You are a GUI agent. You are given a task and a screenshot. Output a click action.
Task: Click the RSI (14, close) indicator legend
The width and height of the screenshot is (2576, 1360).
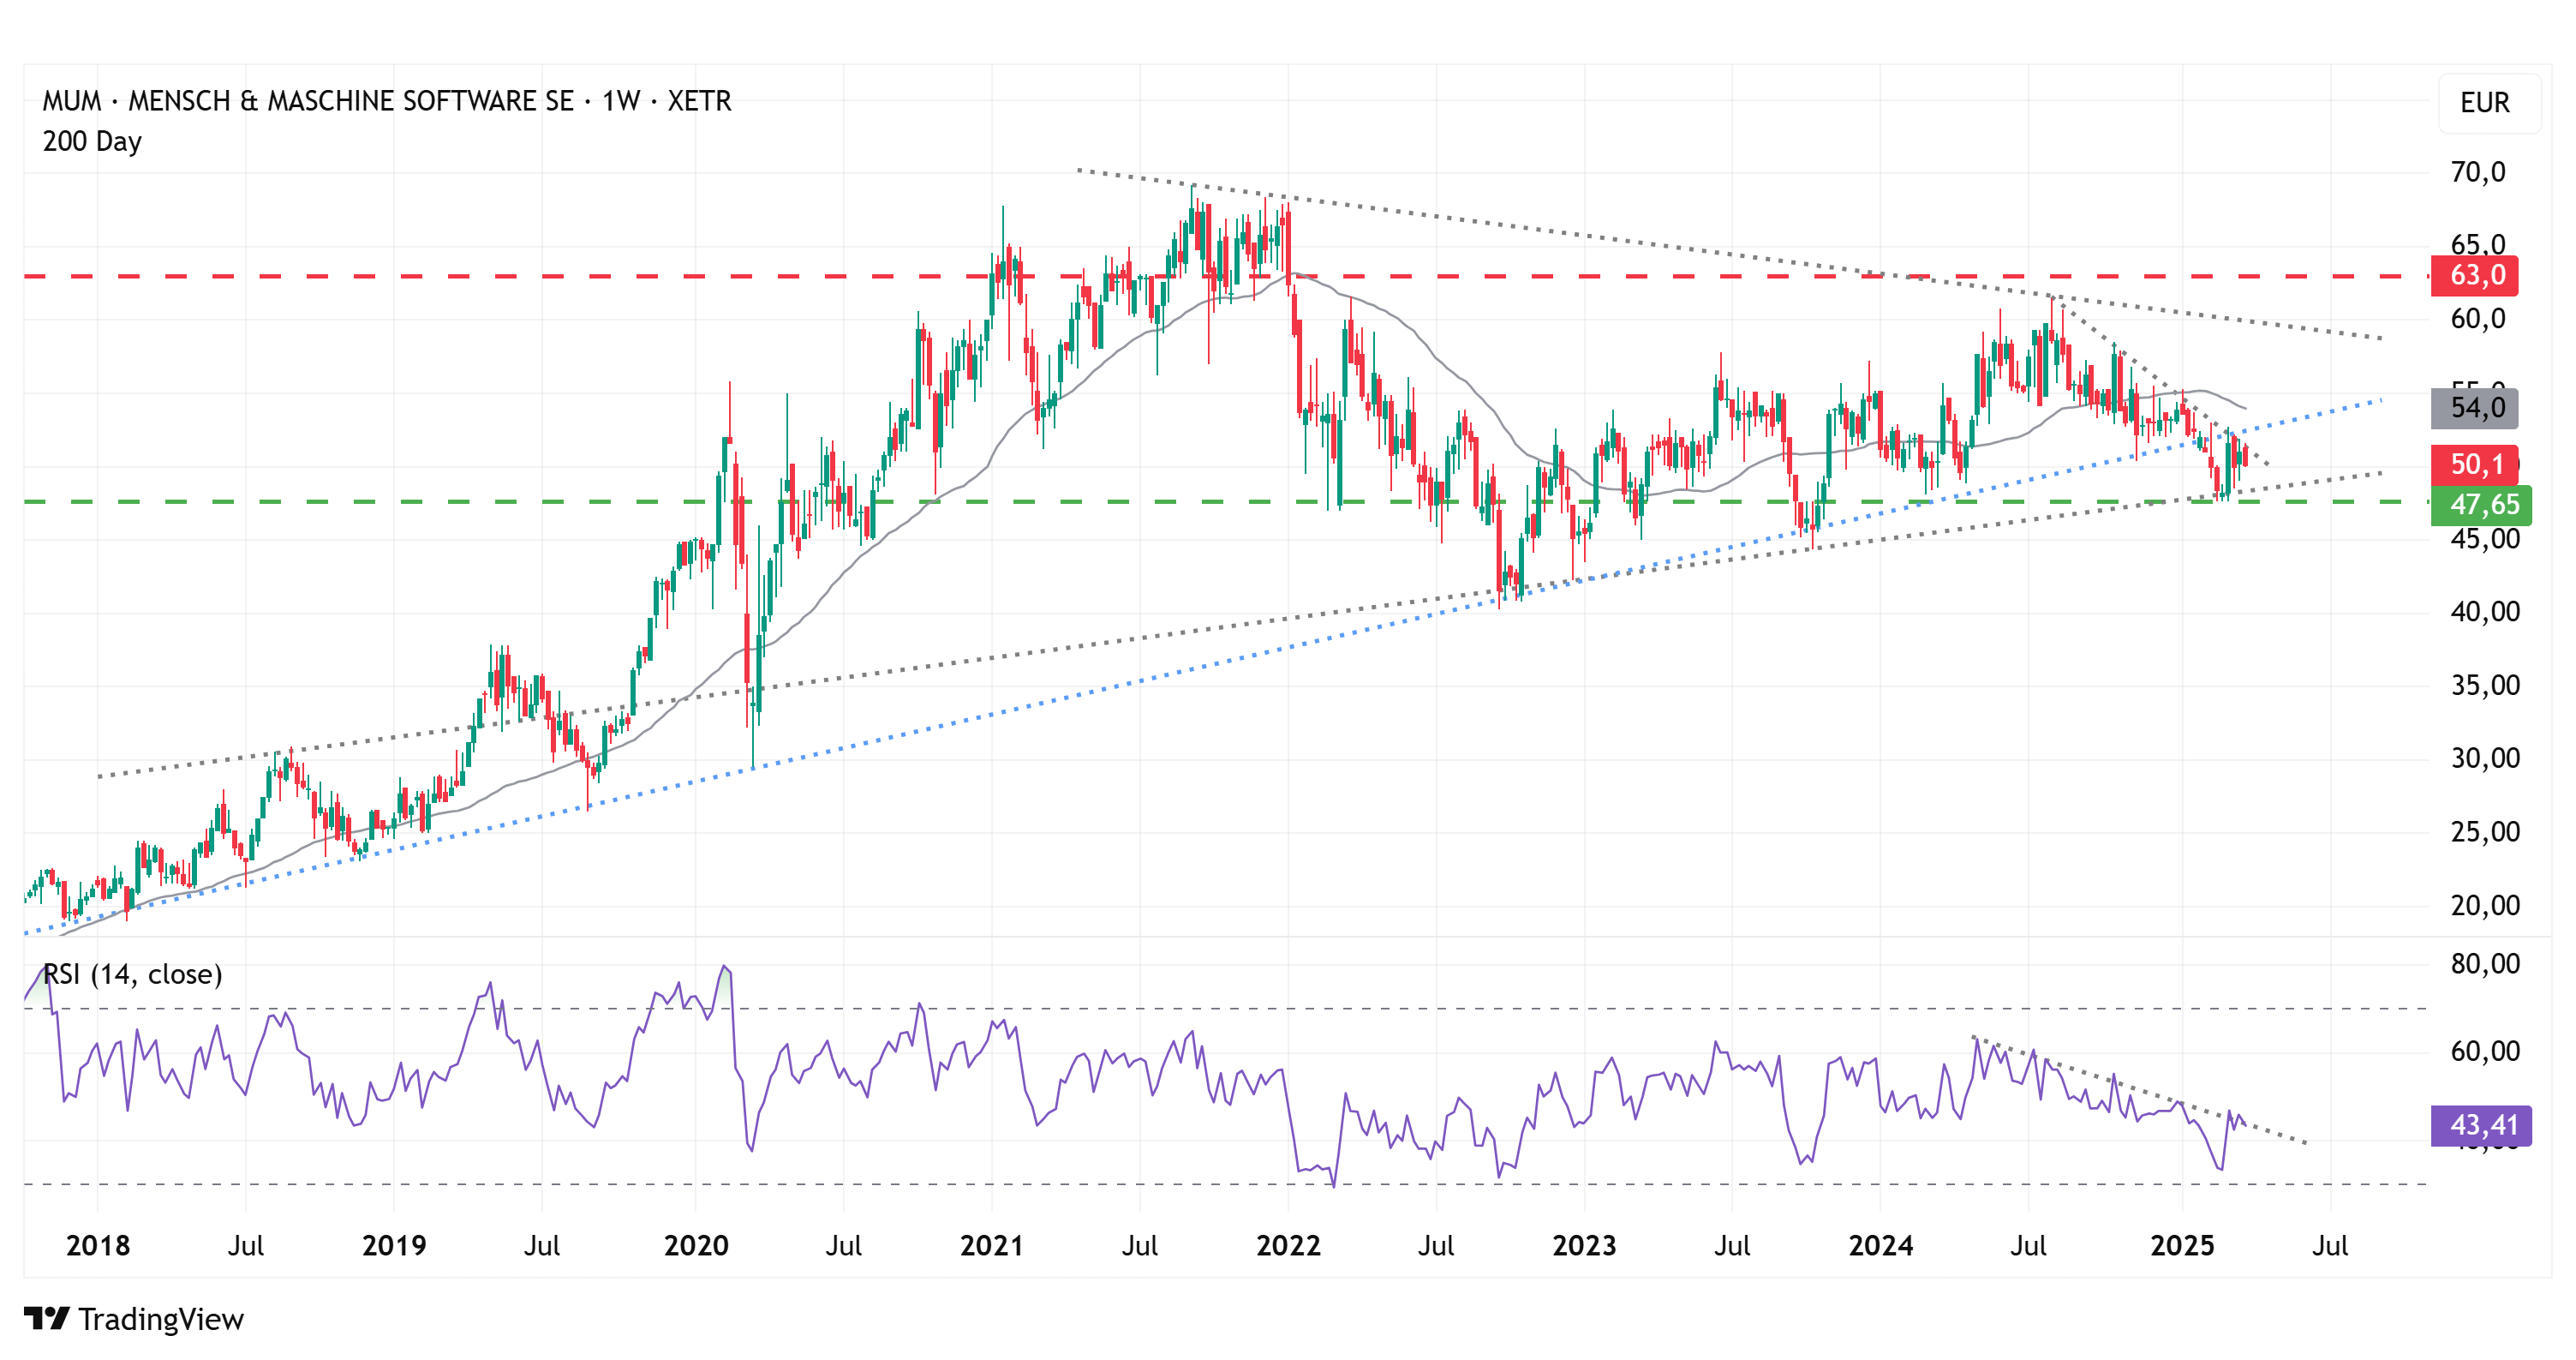coord(132,974)
